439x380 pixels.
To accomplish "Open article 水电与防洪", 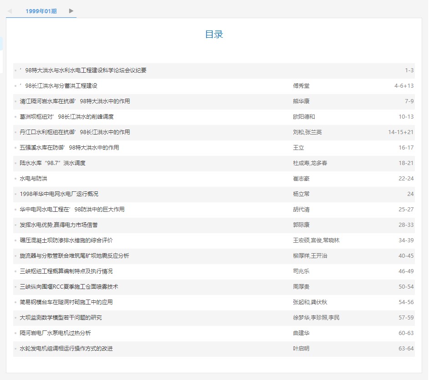I will [x=33, y=179].
